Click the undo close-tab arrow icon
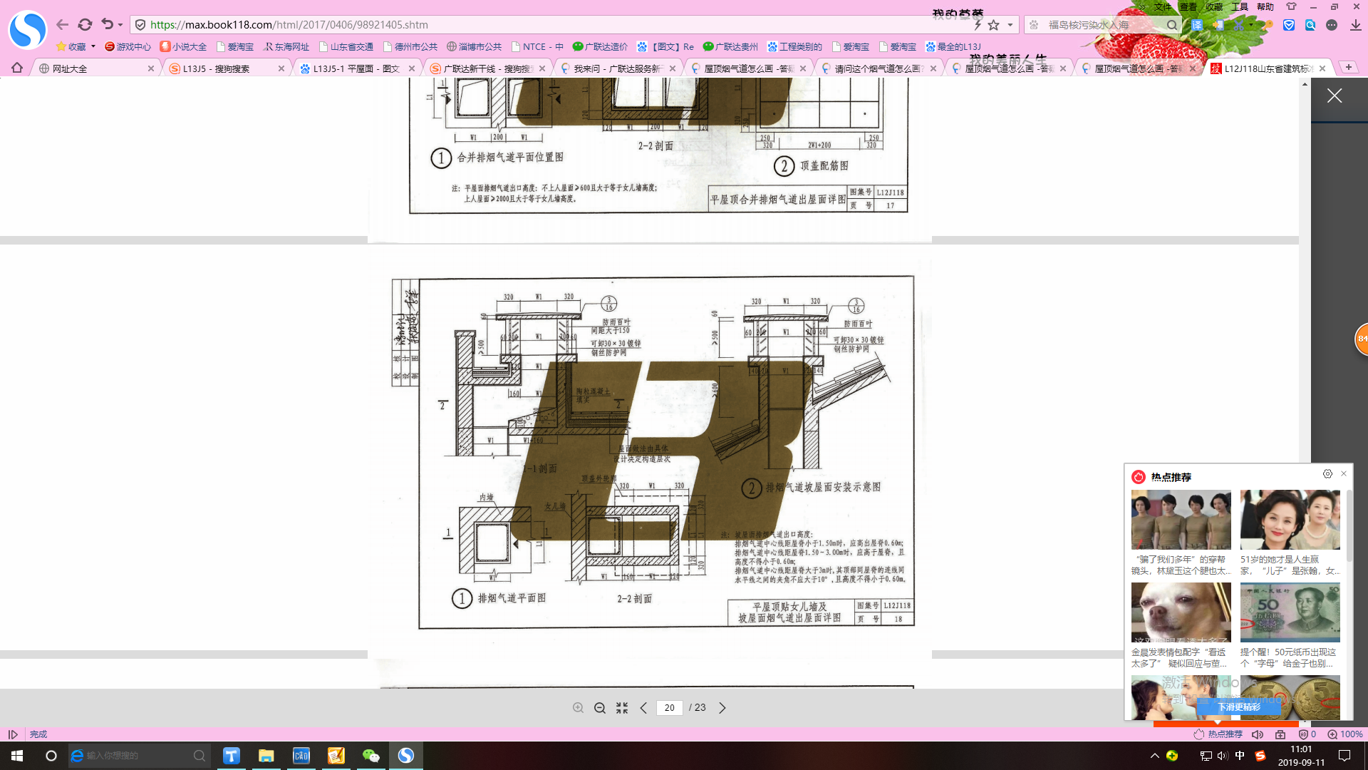This screenshot has height=770, width=1368. coord(107,24)
